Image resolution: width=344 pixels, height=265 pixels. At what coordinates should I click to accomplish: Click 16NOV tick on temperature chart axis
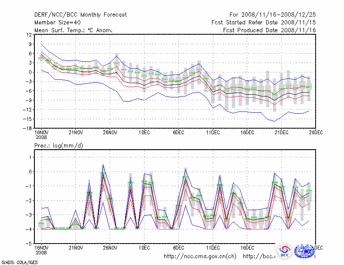point(41,133)
